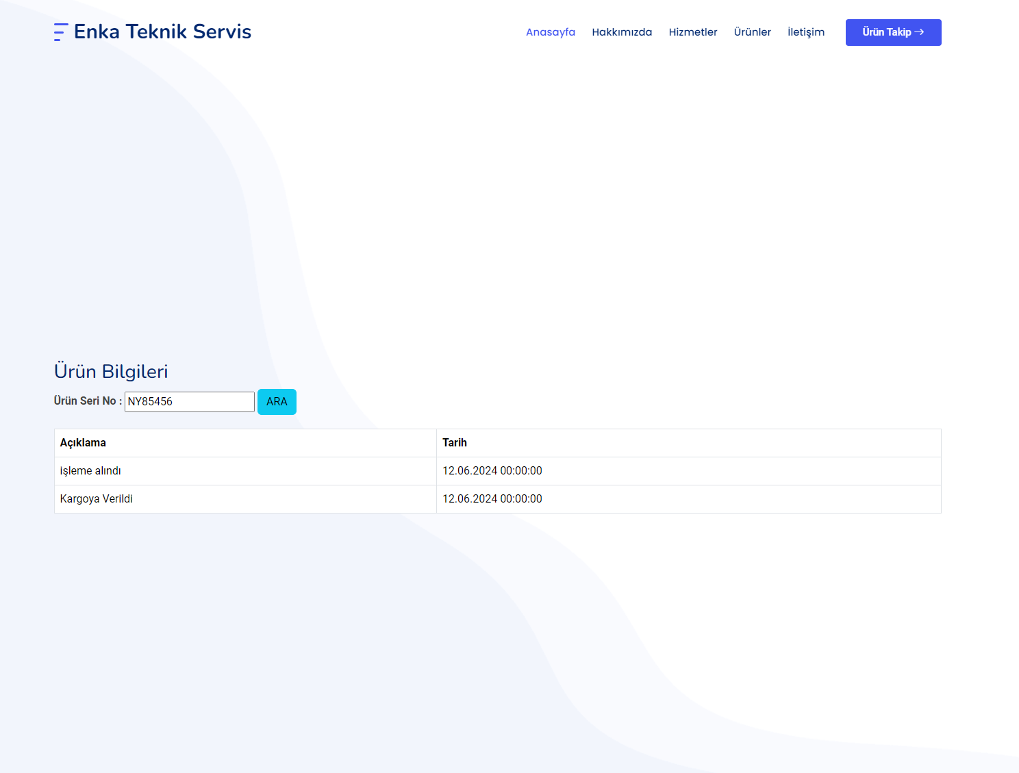1019x773 pixels.
Task: Open the Anasayfa menu item
Action: 550,32
